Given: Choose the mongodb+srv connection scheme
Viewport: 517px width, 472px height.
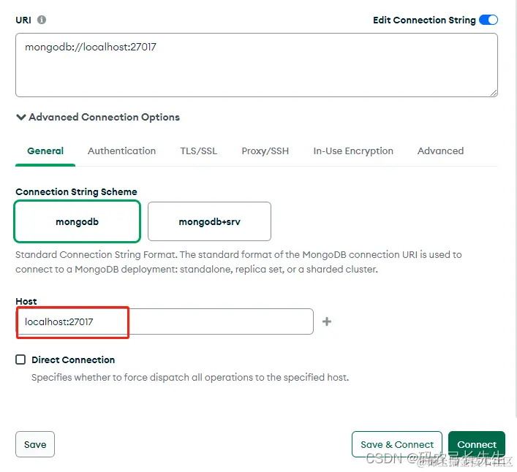Looking at the screenshot, I should click(209, 221).
